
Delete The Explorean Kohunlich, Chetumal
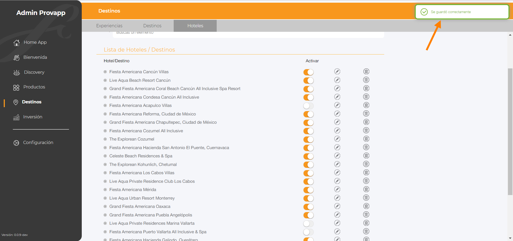[x=366, y=164]
